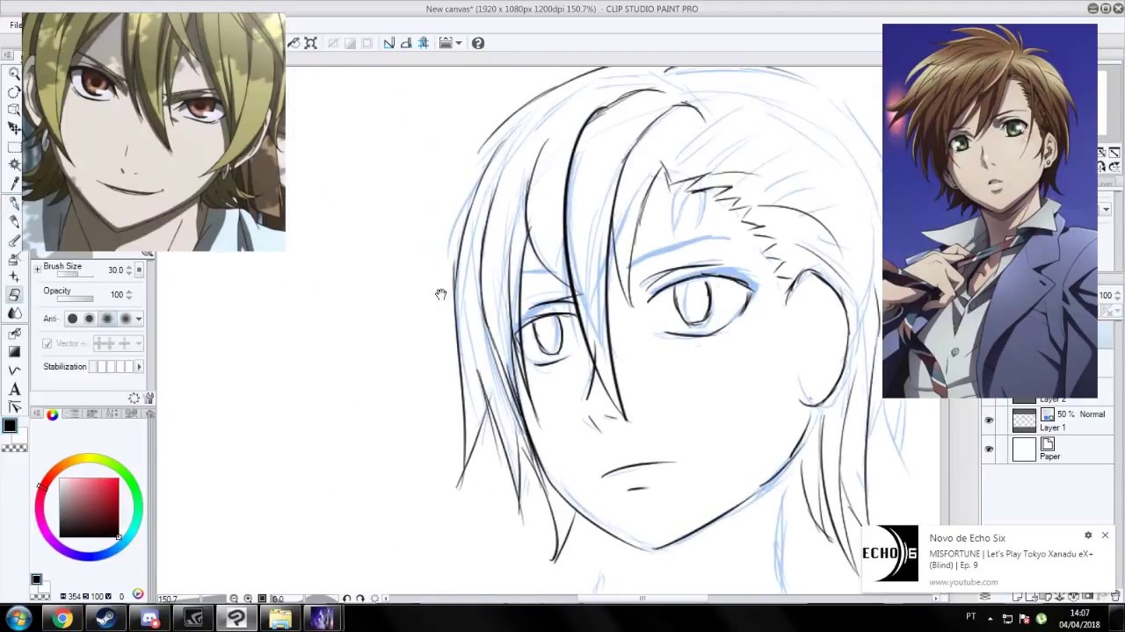Click the horizontal canvas scrollbar
This screenshot has height=632, width=1125.
(642, 599)
